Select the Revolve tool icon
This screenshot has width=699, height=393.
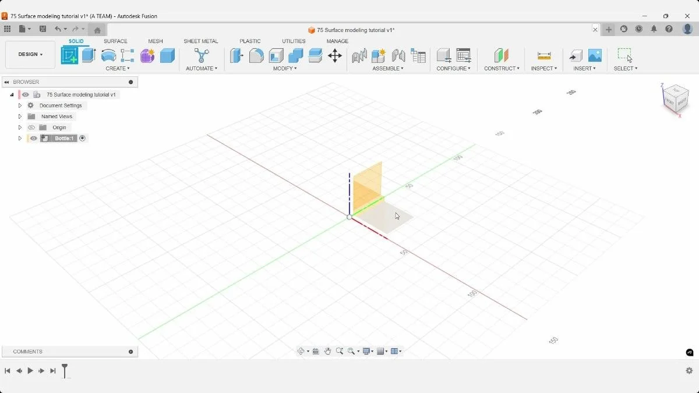tap(108, 55)
